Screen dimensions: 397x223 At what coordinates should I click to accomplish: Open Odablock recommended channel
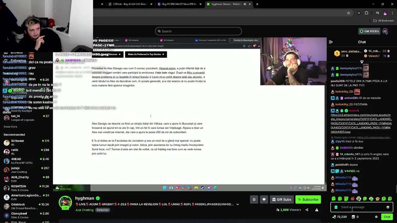26,206
